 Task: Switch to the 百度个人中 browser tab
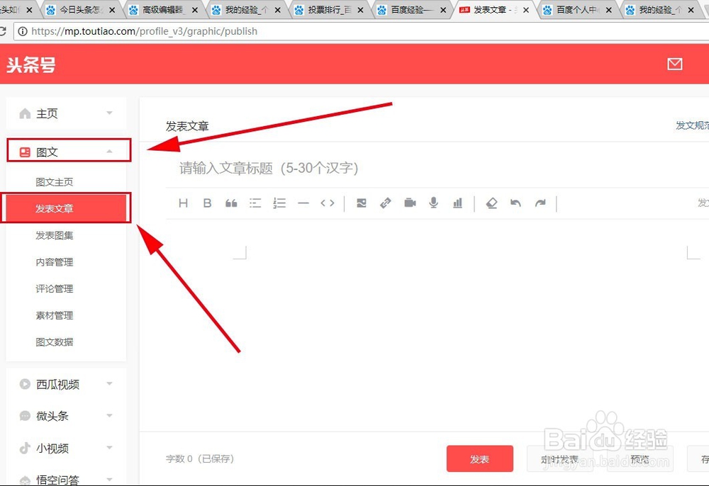[x=576, y=9]
